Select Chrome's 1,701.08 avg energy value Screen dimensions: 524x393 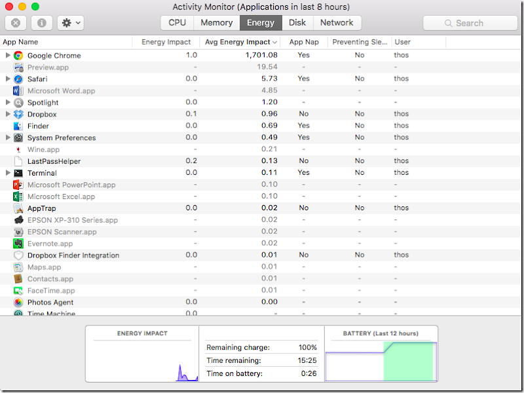coord(261,55)
